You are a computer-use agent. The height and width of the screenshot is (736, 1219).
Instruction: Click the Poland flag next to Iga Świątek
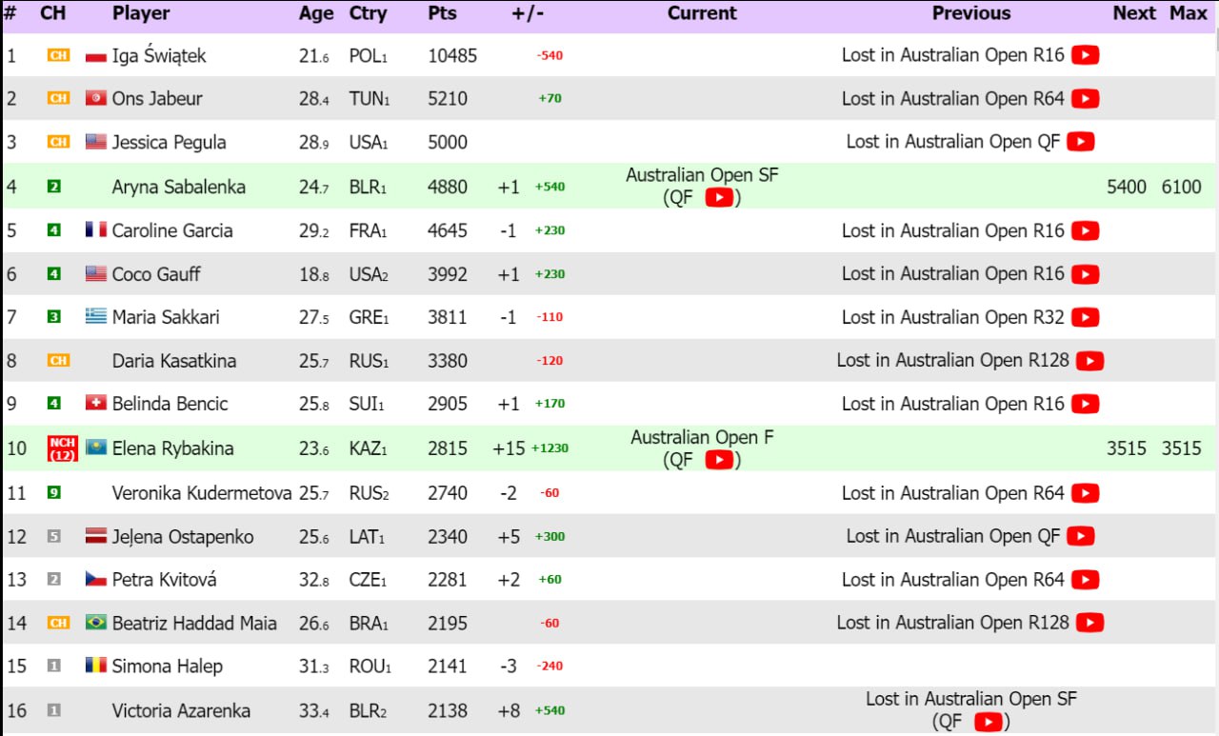pyautogui.click(x=95, y=56)
